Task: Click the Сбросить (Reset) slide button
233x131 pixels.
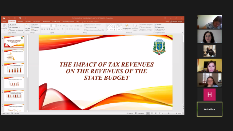Action: [x=35, y=27]
